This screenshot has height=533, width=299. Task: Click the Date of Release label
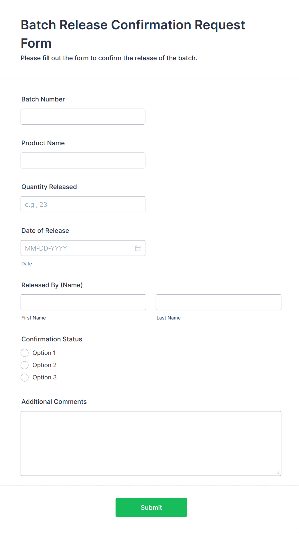(45, 231)
